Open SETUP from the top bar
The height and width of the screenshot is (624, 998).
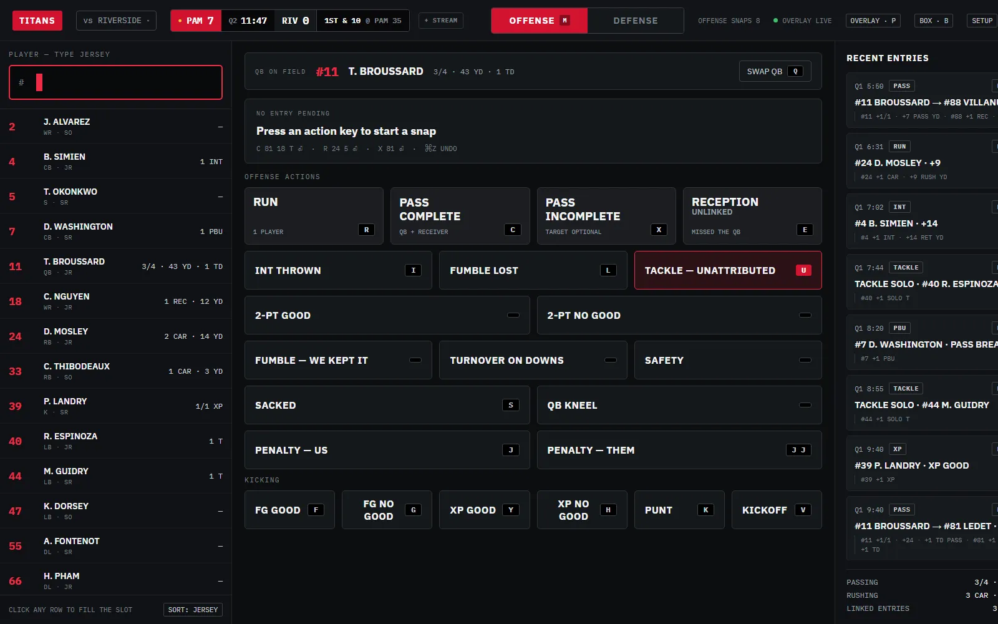point(982,21)
